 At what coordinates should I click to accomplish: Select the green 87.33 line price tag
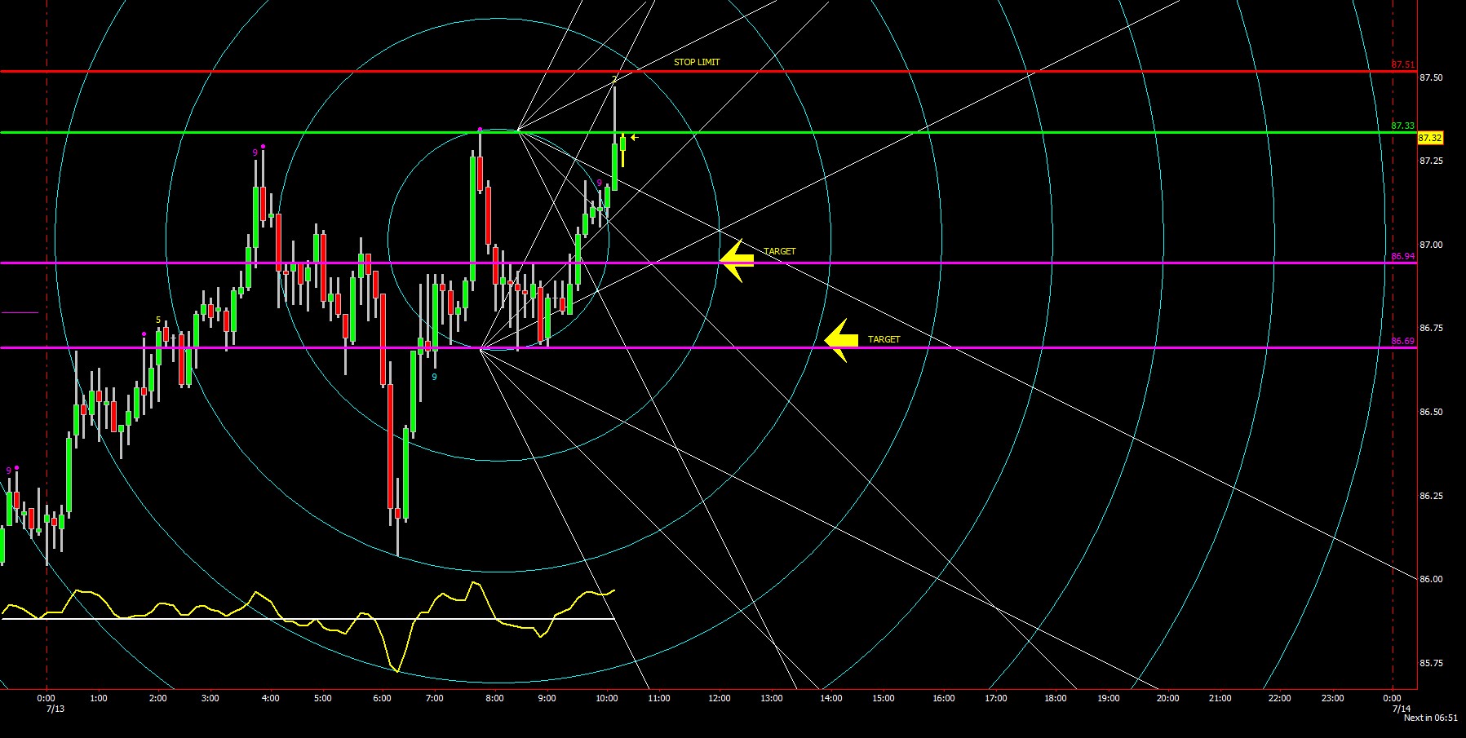1403,126
